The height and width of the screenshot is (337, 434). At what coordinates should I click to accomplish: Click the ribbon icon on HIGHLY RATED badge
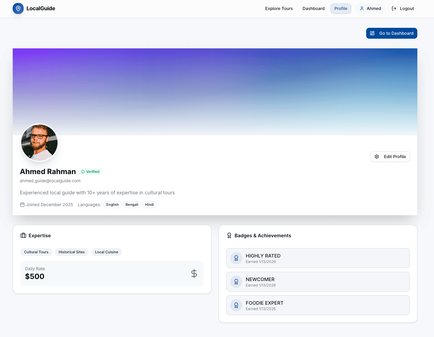(x=236, y=258)
